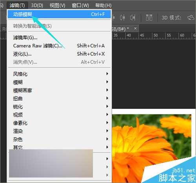Close the open document tab
The image size is (196, 183).
tap(135, 28)
